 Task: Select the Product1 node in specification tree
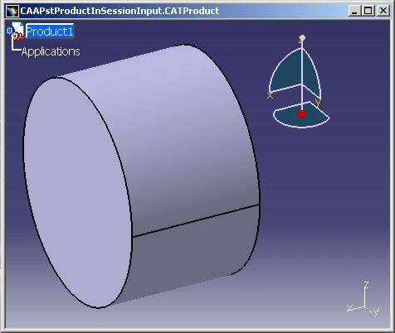tap(50, 31)
